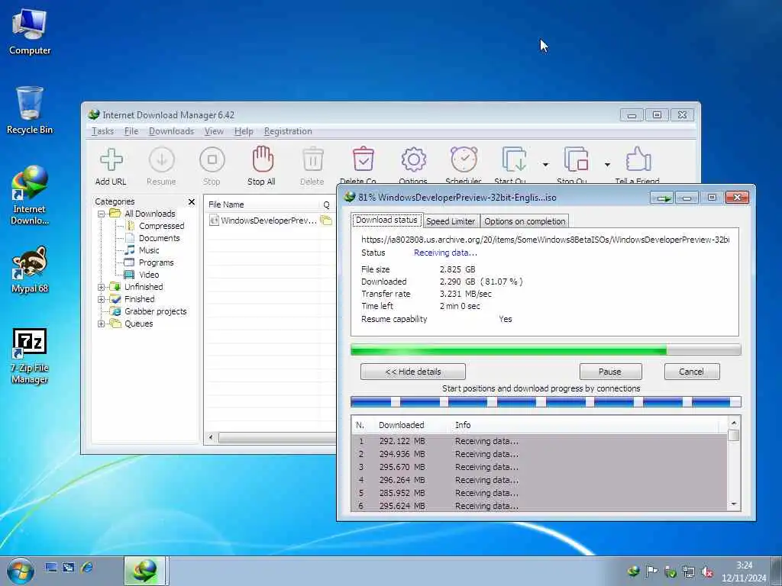Select connection row with 295.670 MB
This screenshot has height=586, width=782.
pyautogui.click(x=540, y=468)
